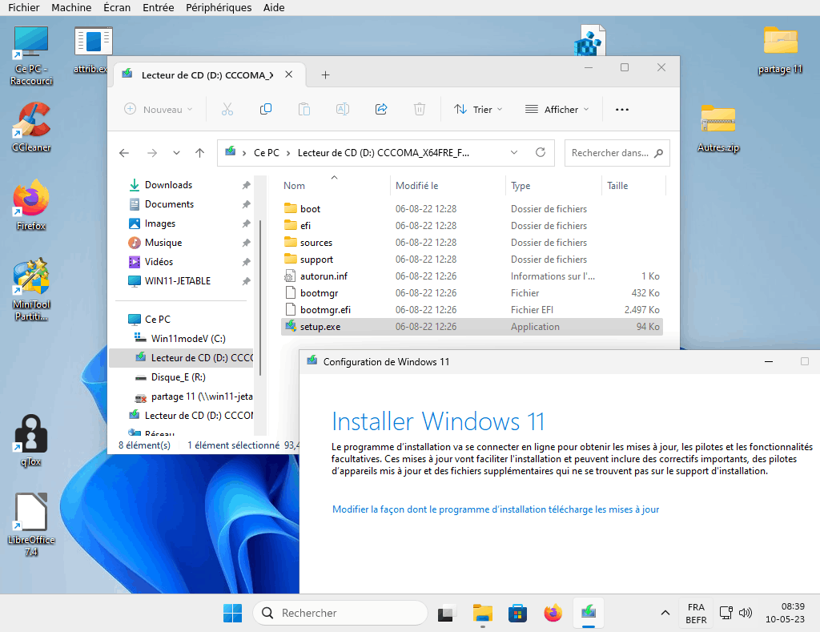Viewport: 820px width, 632px height.
Task: Go back with the left arrow
Action: point(124,153)
